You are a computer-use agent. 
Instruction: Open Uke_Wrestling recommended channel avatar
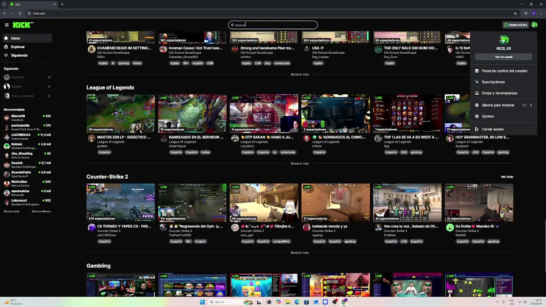(x=7, y=155)
